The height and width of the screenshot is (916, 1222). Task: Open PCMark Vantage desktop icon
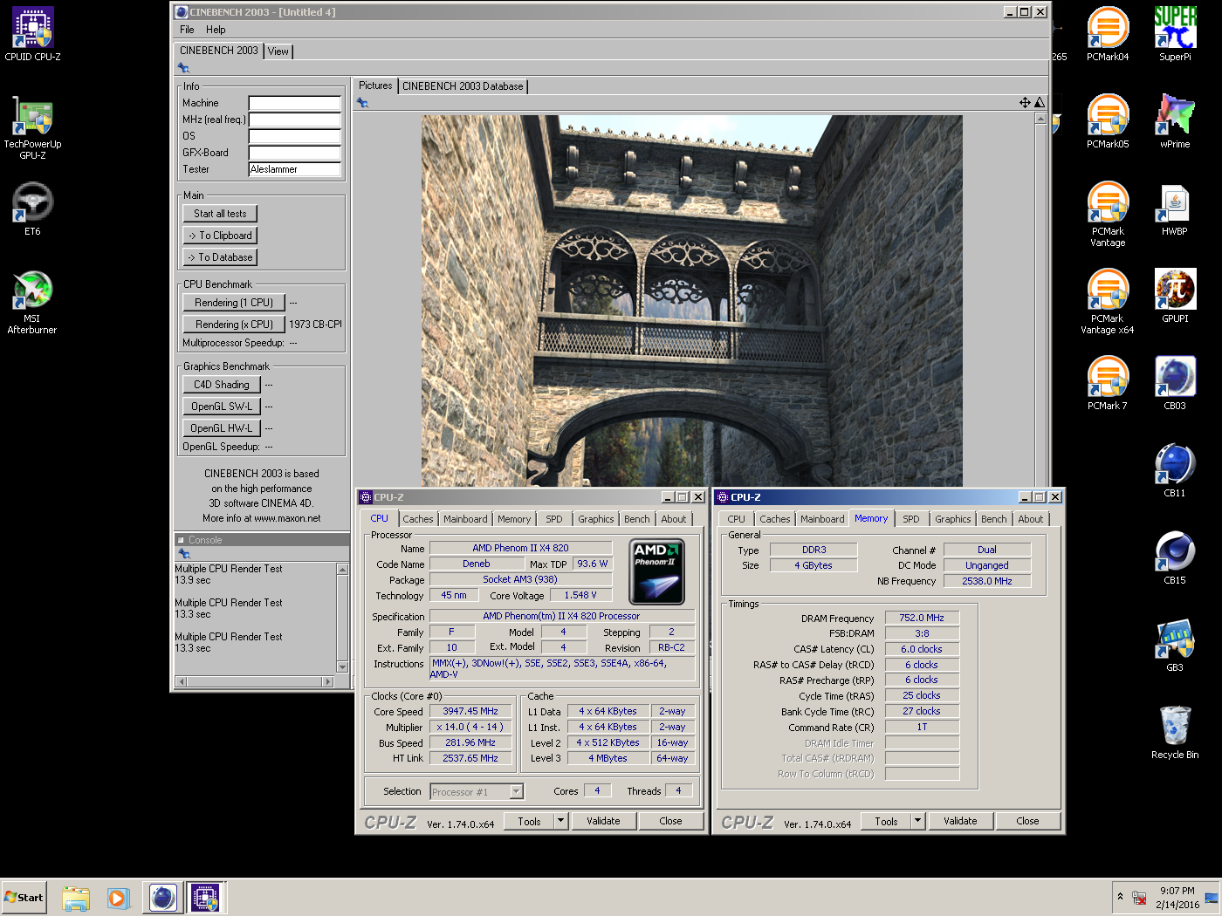tap(1108, 215)
